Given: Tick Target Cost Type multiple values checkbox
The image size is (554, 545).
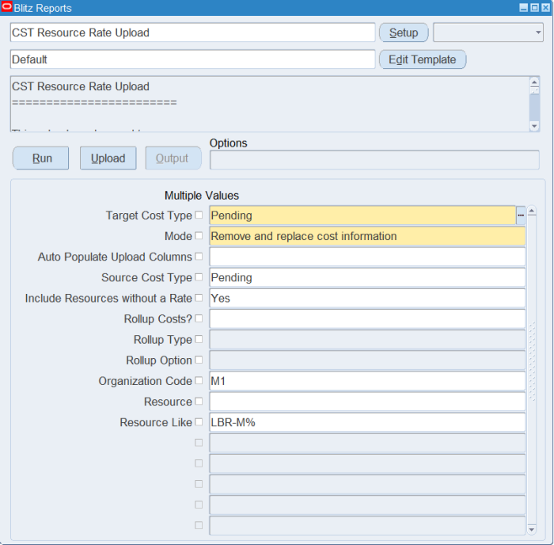Looking at the screenshot, I should point(199,215).
